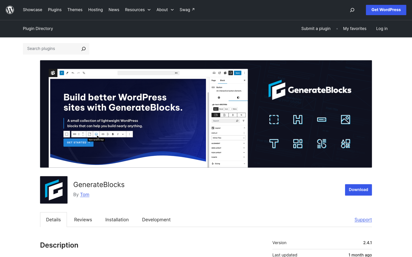Switch to the Details tab
The width and height of the screenshot is (412, 257).
tap(54, 220)
